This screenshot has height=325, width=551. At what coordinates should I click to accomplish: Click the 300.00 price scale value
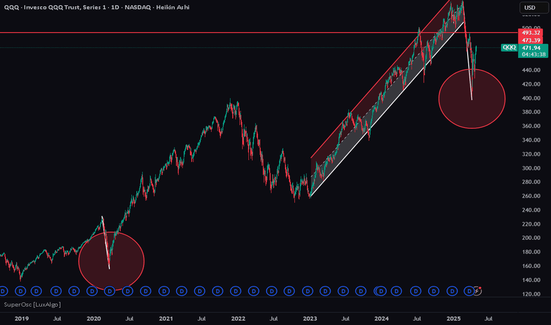tap(531, 168)
